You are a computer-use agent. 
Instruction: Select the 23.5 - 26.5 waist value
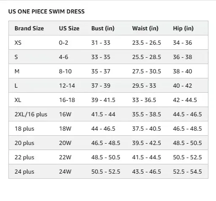(147, 43)
